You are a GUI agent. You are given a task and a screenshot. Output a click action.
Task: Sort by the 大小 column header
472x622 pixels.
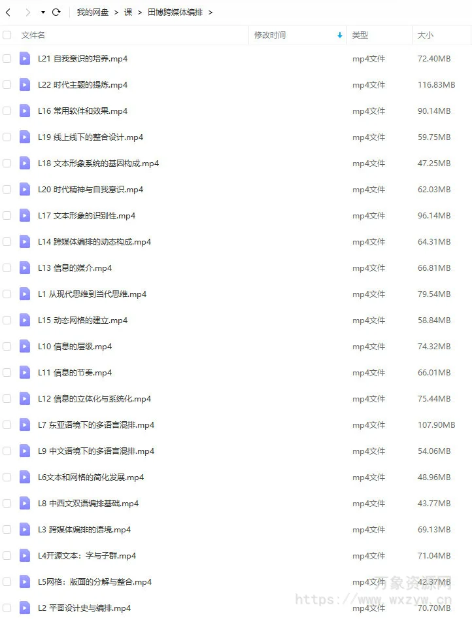(x=425, y=35)
